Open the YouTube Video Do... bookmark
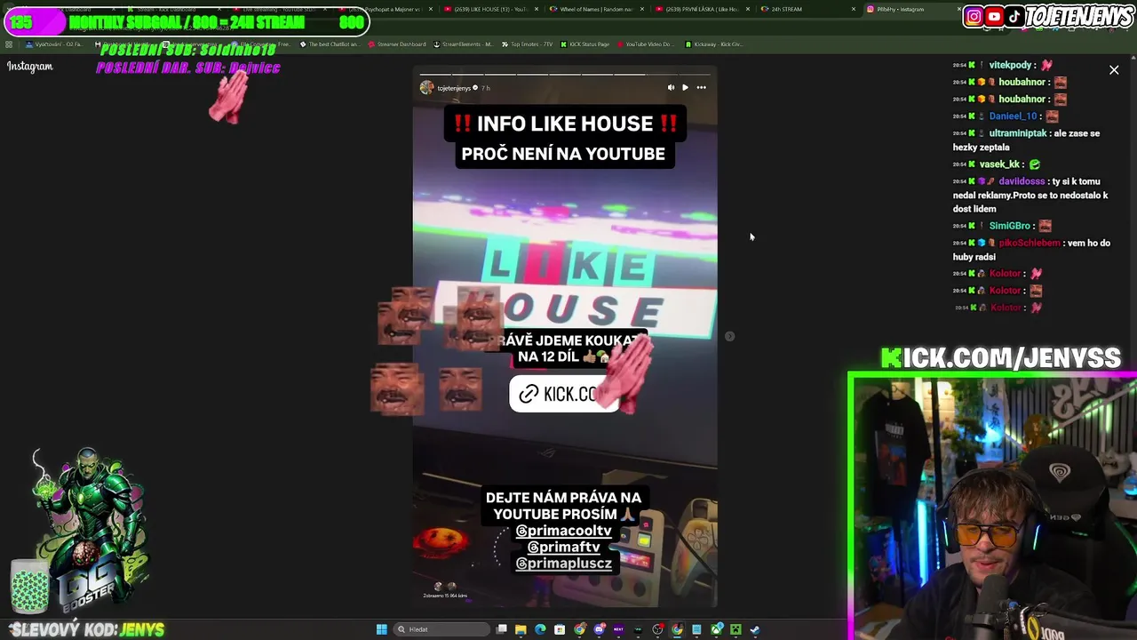Screen dimensions: 1137x640 click(645, 44)
